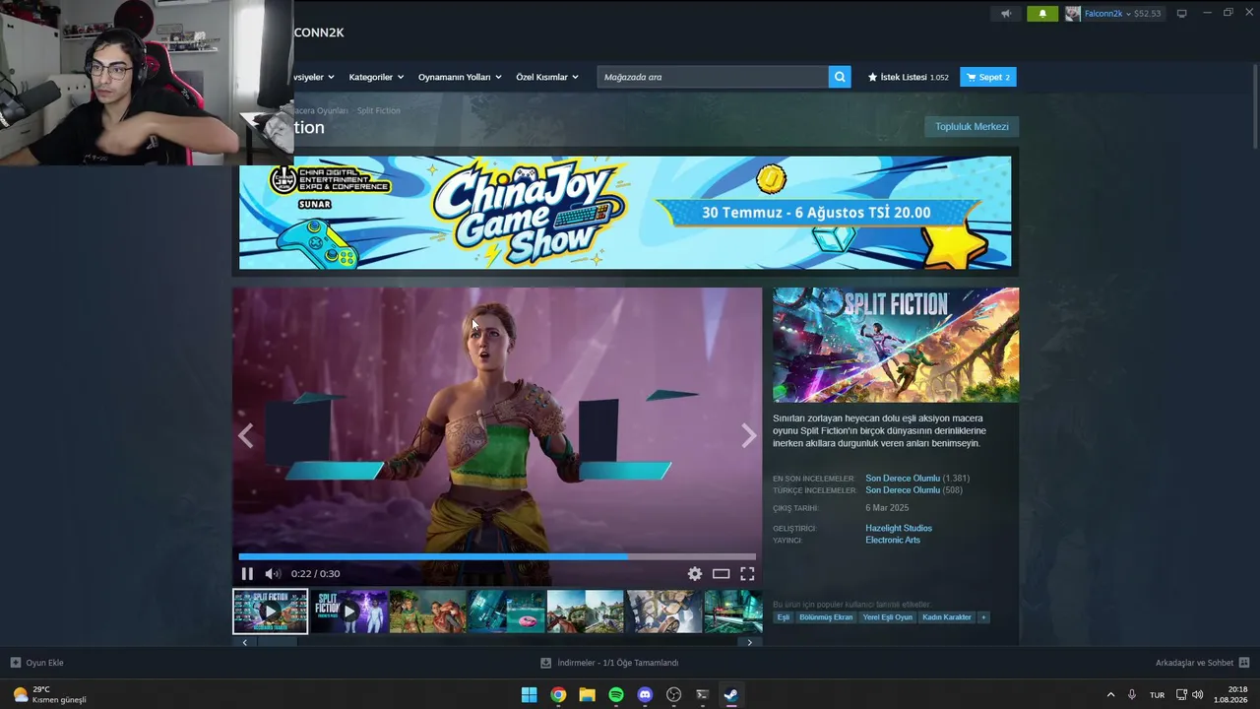Open the Topluluk Merkezi community hub

pos(972,127)
